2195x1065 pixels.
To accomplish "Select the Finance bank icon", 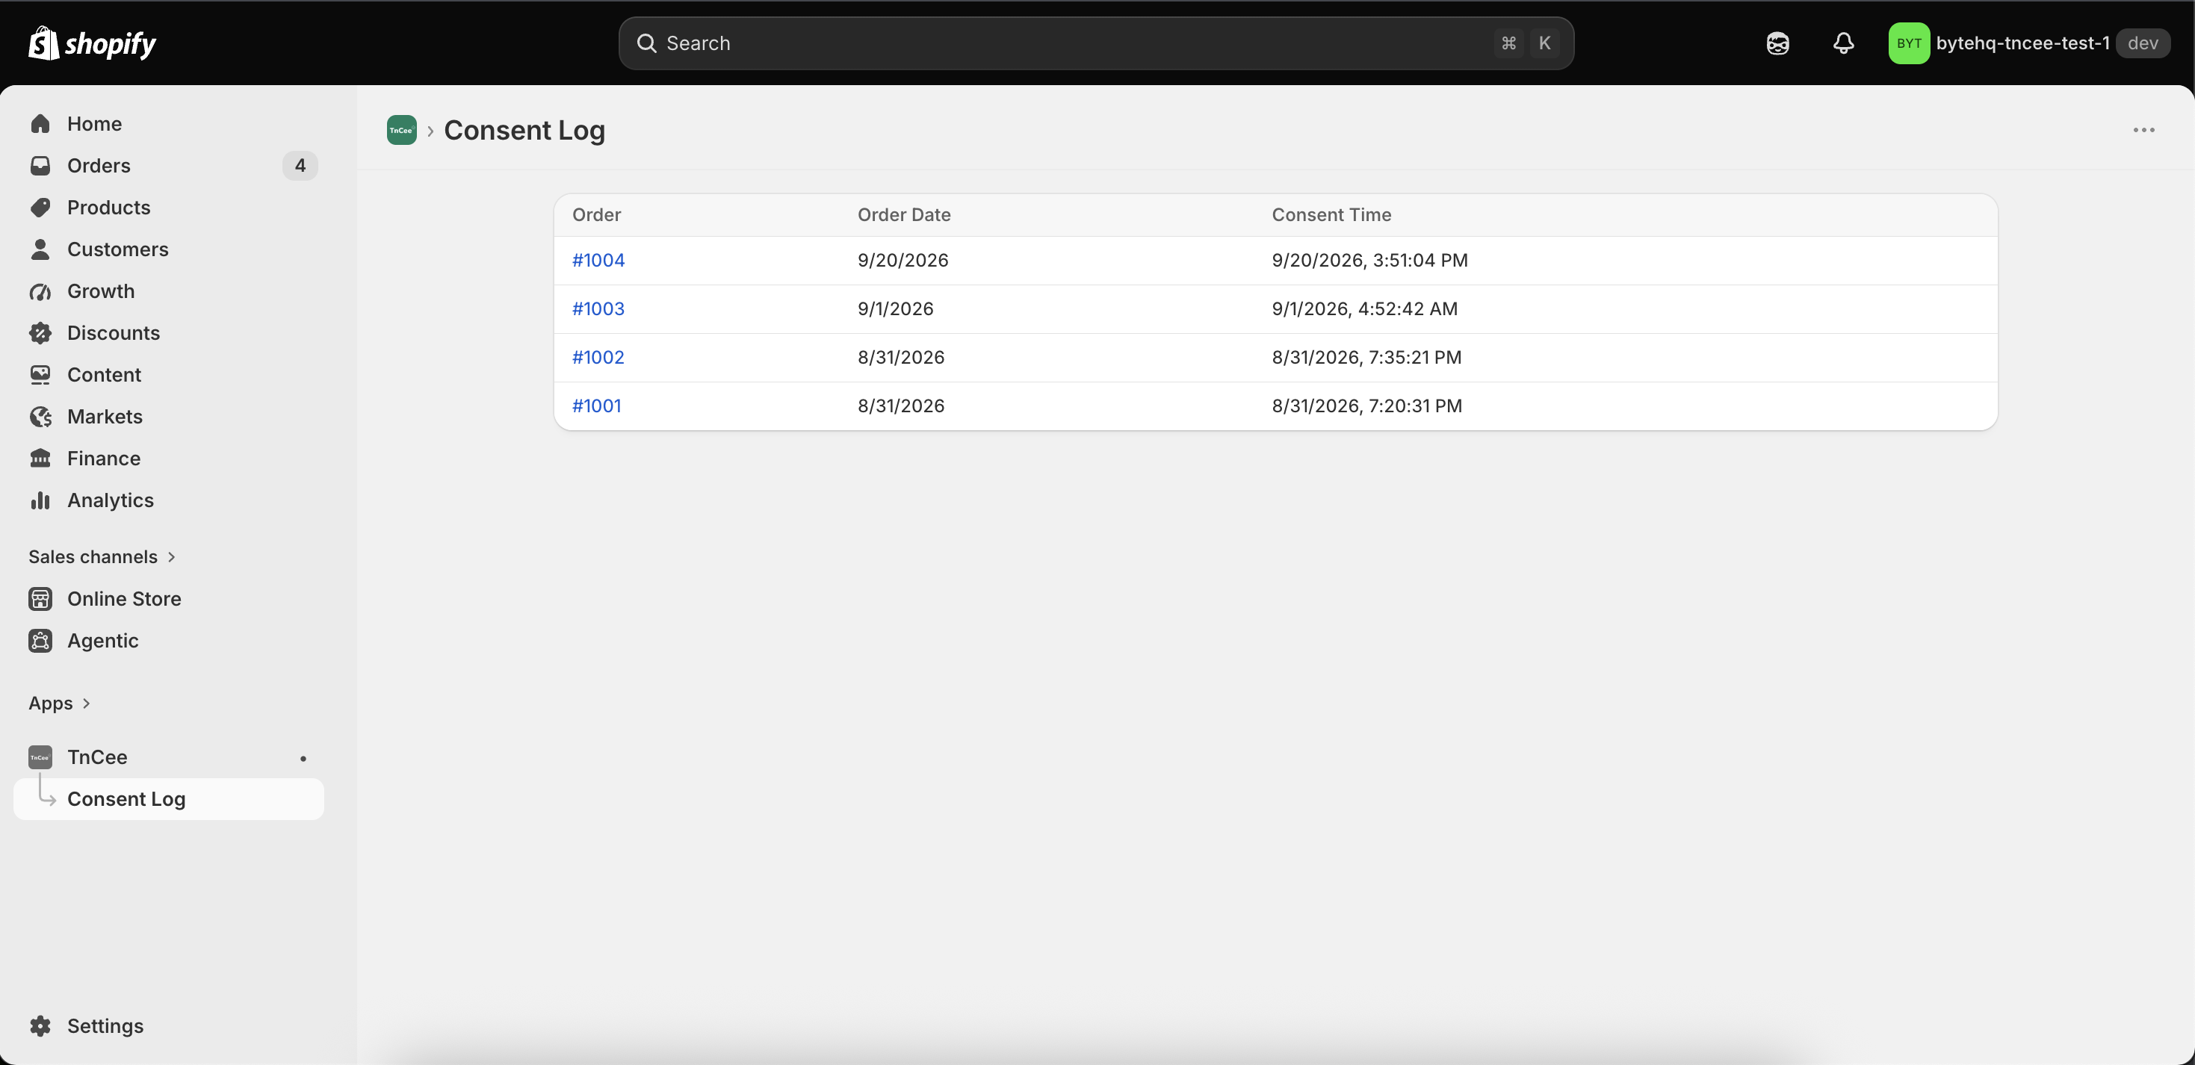I will 40,458.
